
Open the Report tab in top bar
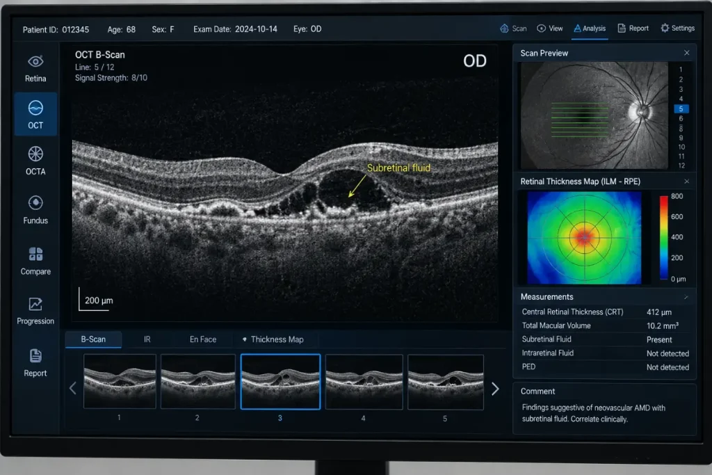[x=633, y=28]
